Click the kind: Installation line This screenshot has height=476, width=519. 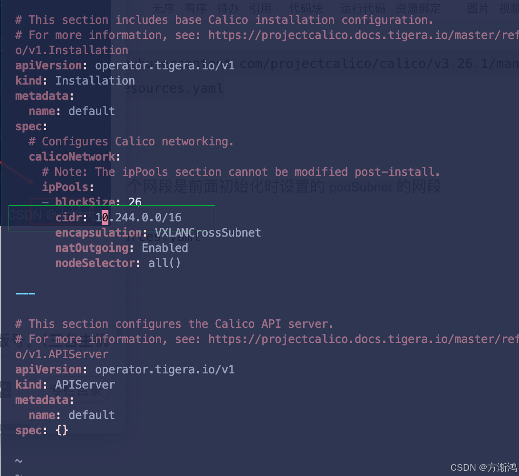point(75,81)
